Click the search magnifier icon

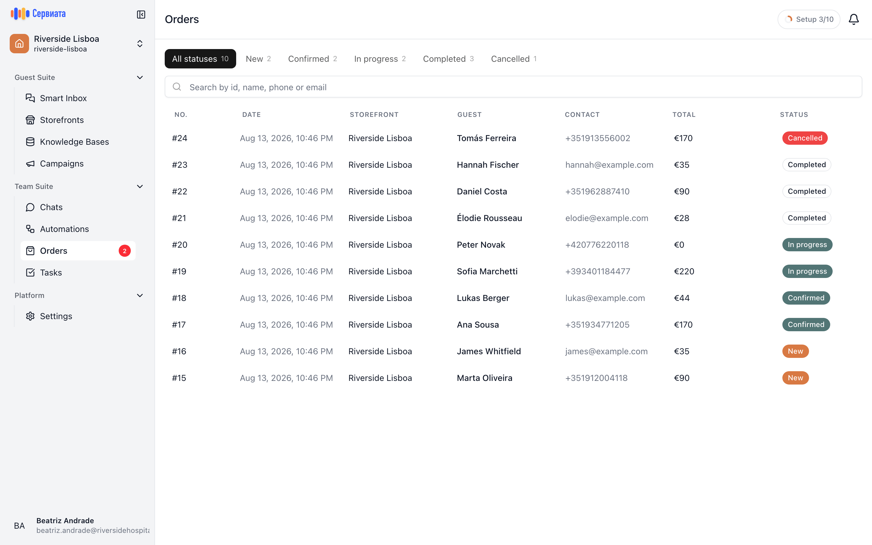pyautogui.click(x=177, y=87)
